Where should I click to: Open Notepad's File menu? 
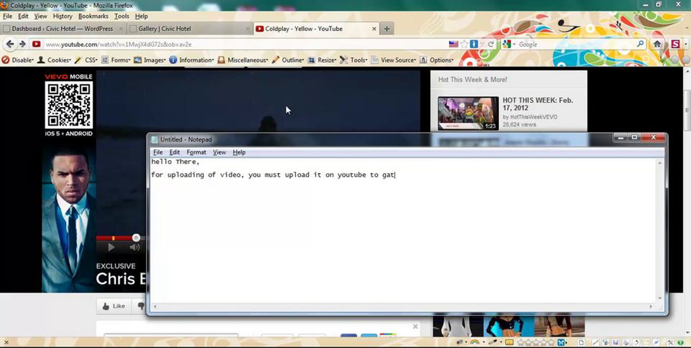coord(158,152)
